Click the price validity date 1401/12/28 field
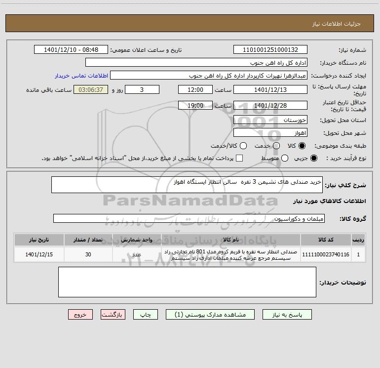The height and width of the screenshot is (368, 380). [x=270, y=105]
